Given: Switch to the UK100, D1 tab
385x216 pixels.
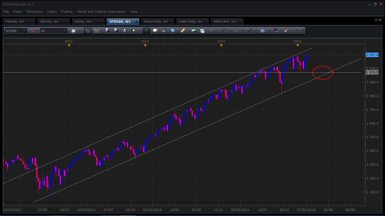Looking at the screenshot, I should click(x=54, y=22).
